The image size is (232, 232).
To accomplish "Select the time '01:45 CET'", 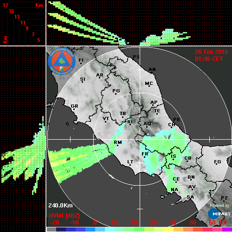I will 209,59.
